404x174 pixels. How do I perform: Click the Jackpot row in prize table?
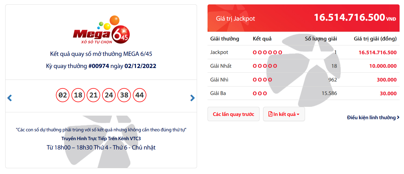(x=304, y=52)
